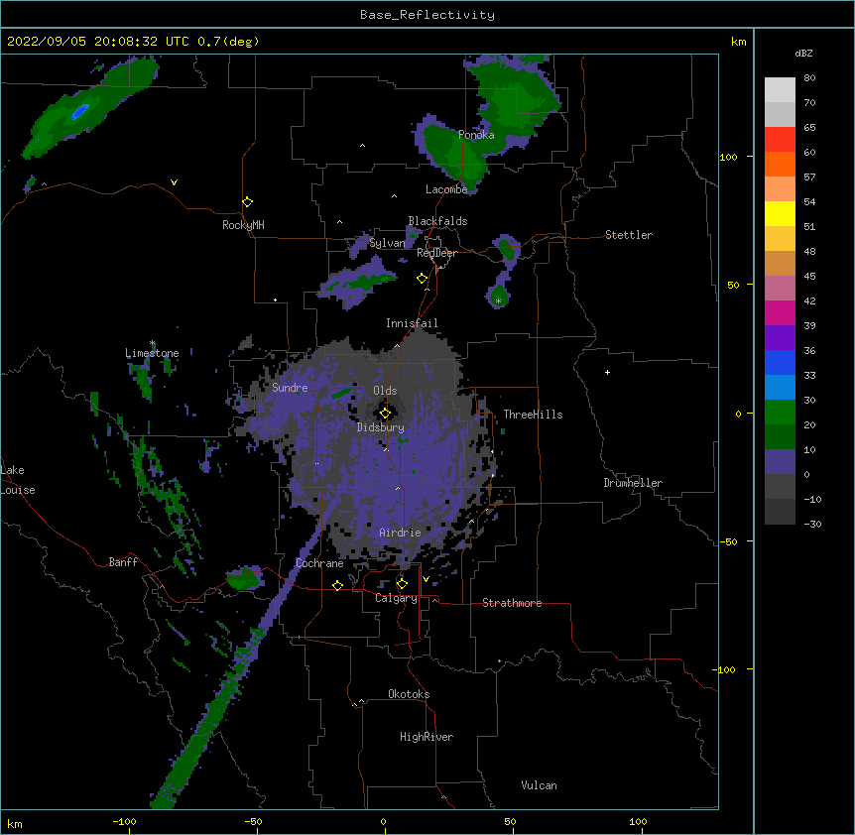855x835 pixels.
Task: Click the Ponoka city label
Action: (476, 135)
